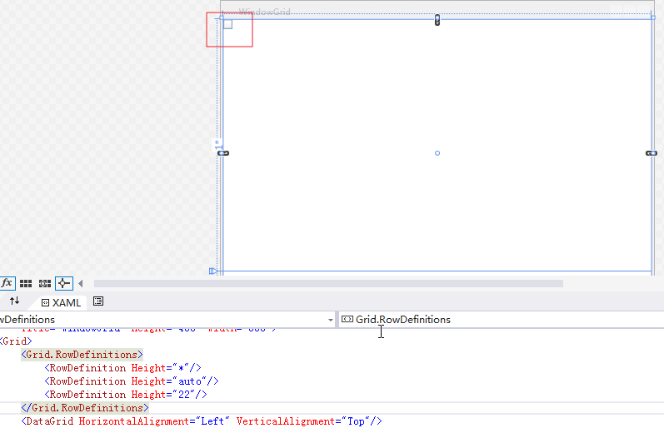Toggle the fx effects button

(x=7, y=283)
